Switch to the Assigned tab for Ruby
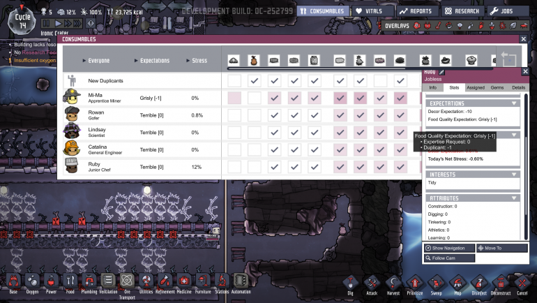Screen dimensions: 537x303 (476, 88)
